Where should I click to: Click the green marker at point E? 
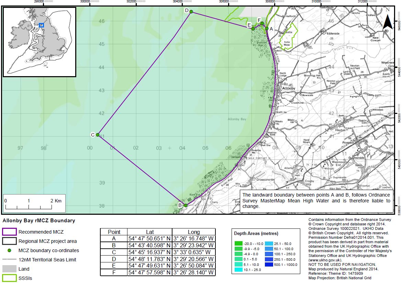[253, 28]
